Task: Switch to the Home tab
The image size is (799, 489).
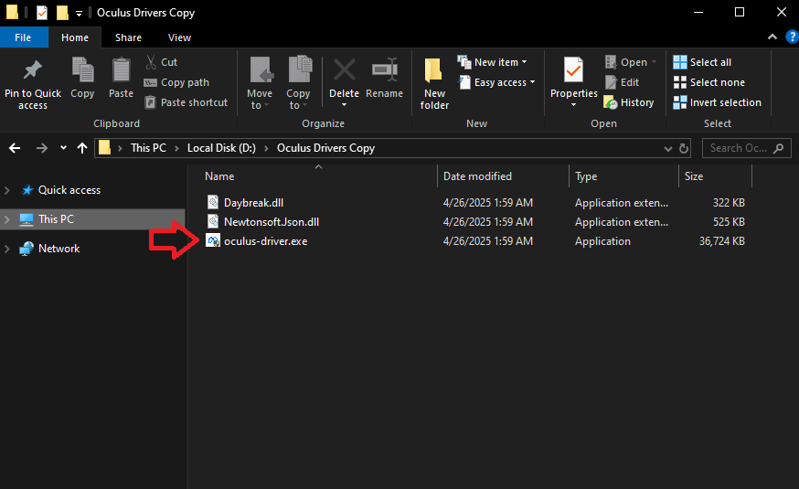Action: pyautogui.click(x=75, y=37)
